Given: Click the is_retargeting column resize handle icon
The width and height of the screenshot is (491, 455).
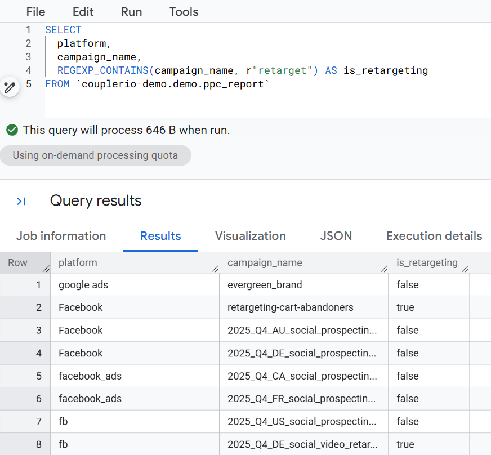Looking at the screenshot, I should 465,269.
